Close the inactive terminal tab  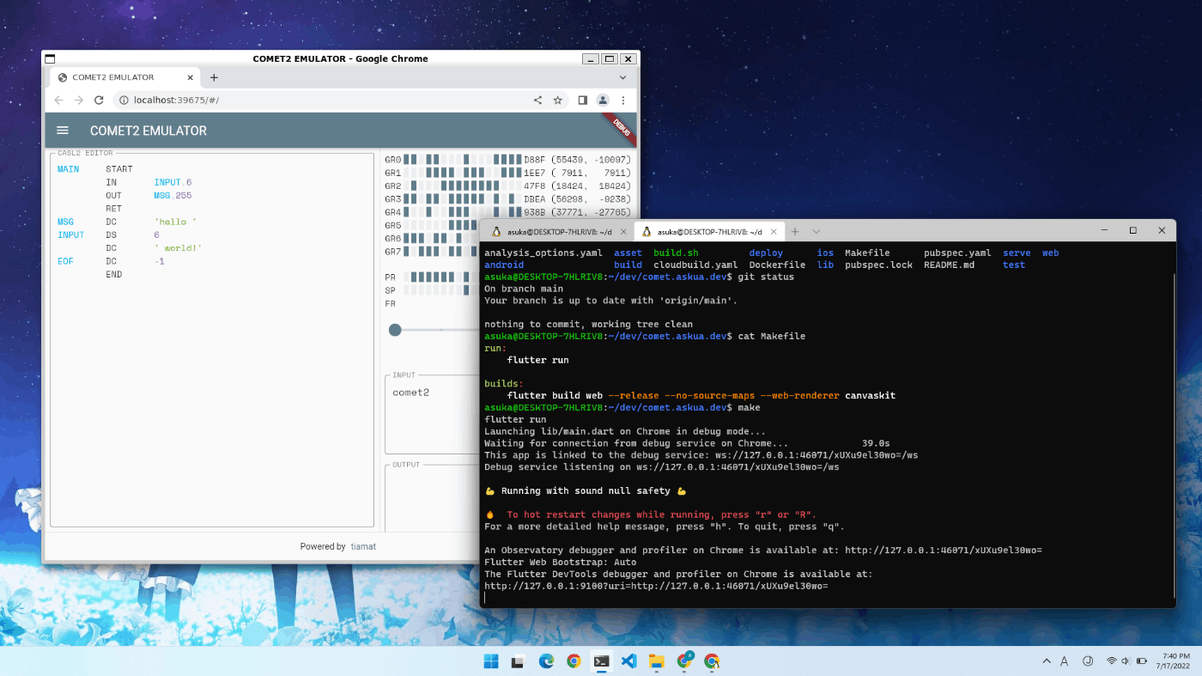click(x=623, y=232)
